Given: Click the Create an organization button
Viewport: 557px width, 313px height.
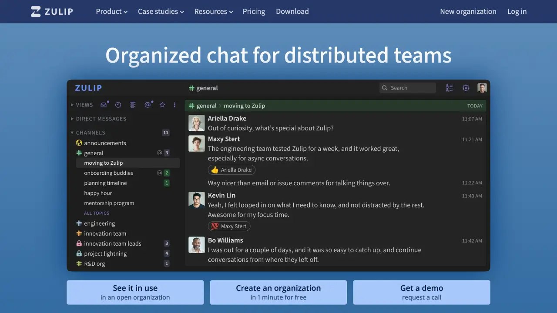Looking at the screenshot, I should [278, 292].
